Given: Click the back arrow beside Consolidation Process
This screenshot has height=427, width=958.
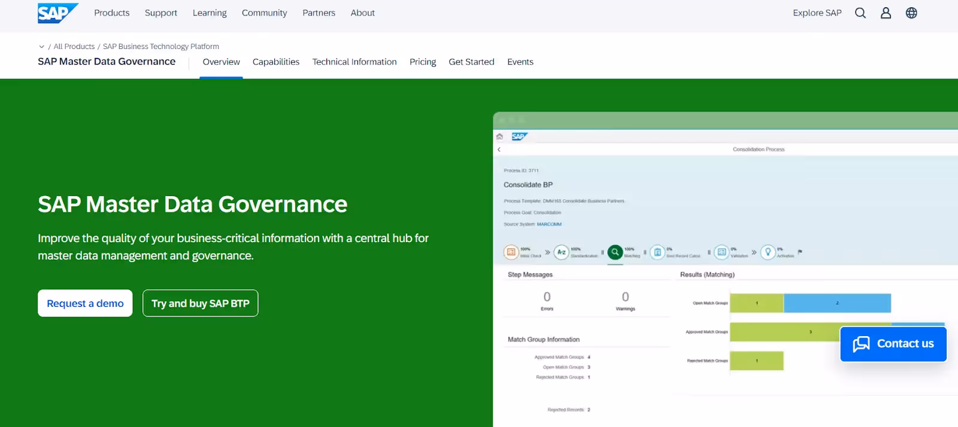Looking at the screenshot, I should point(499,150).
